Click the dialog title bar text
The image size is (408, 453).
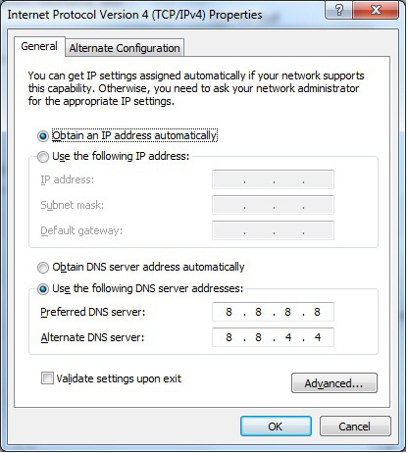[x=134, y=15]
